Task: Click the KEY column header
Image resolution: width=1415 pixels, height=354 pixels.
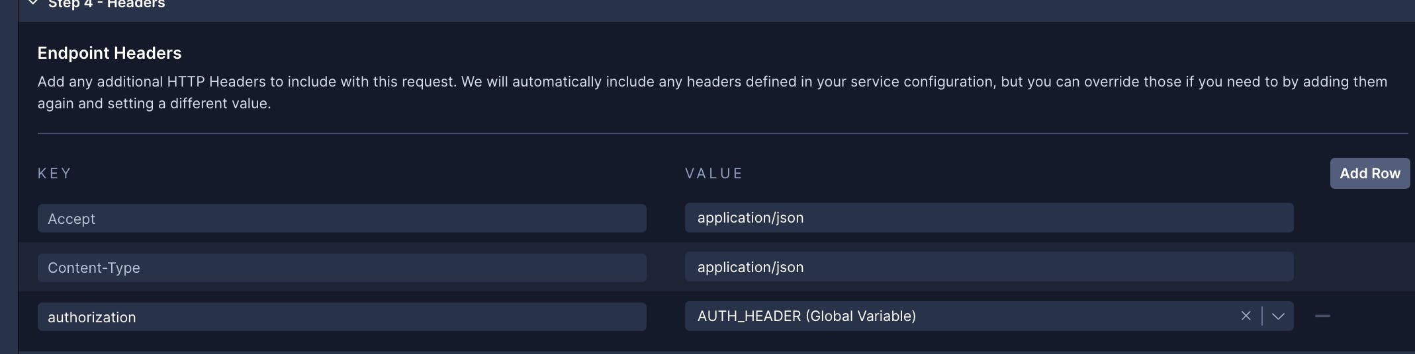Action: [x=54, y=174]
